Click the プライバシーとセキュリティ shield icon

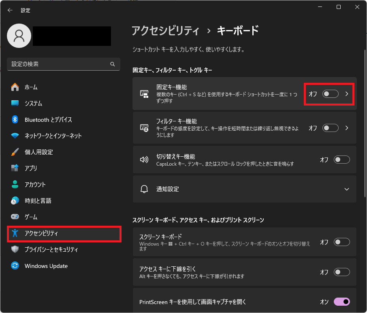click(15, 250)
